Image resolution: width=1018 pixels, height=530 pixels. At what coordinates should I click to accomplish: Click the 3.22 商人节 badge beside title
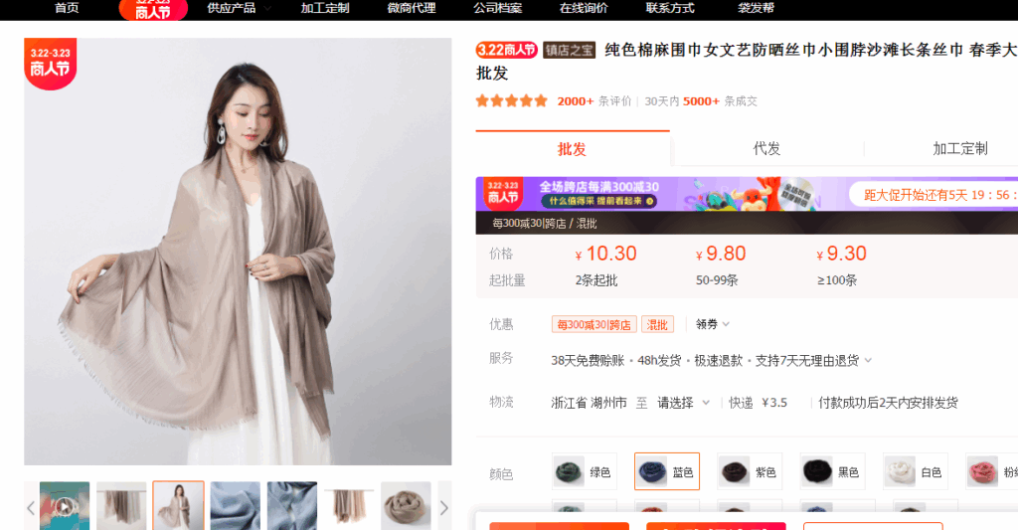point(506,50)
